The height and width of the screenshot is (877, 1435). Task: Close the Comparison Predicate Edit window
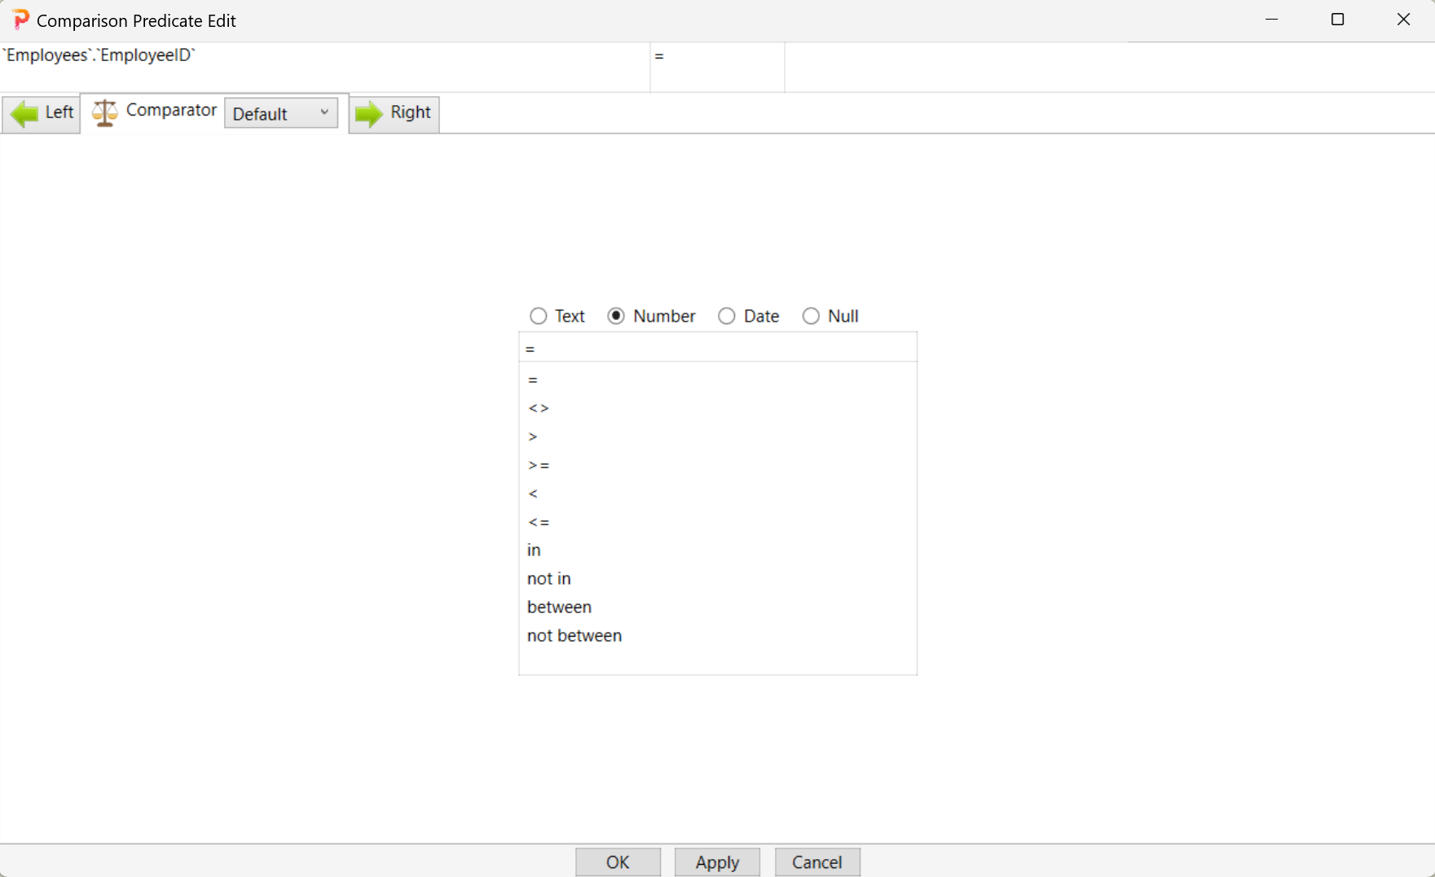click(1403, 20)
